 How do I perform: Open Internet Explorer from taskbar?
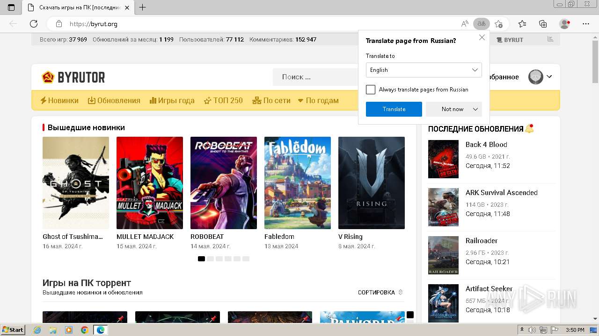[x=37, y=330]
